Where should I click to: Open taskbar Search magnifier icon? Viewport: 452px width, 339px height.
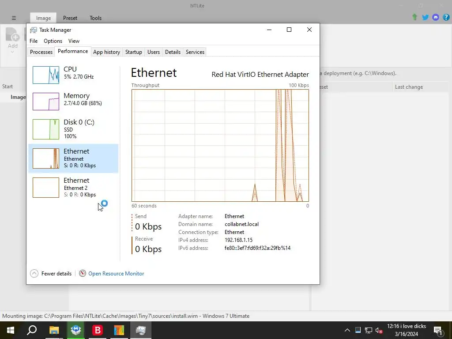pyautogui.click(x=32, y=330)
